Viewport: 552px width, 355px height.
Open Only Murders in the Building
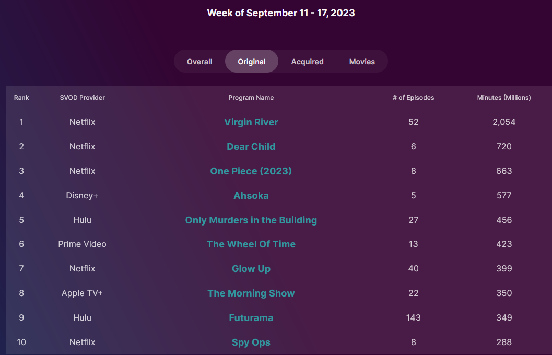pyautogui.click(x=251, y=220)
